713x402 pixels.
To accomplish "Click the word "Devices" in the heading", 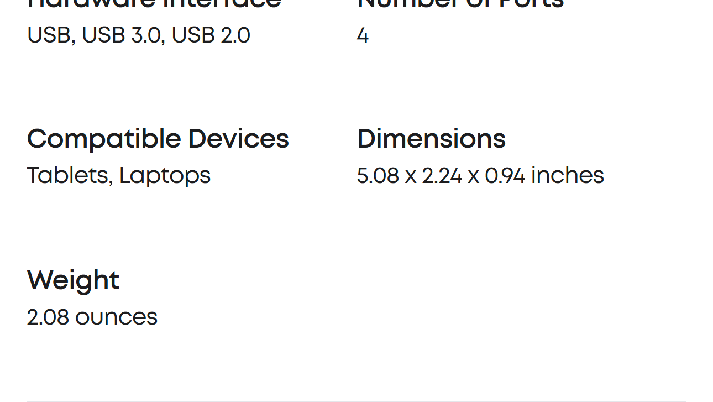I will coord(238,138).
